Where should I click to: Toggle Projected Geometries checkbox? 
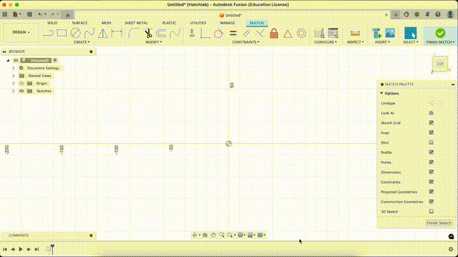[431, 191]
